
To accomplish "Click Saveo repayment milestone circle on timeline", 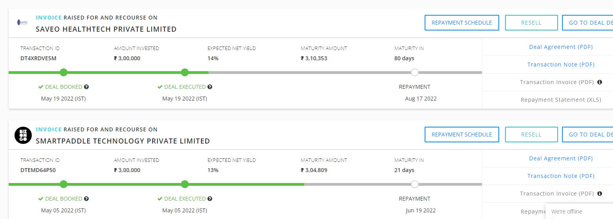I will pos(415,72).
